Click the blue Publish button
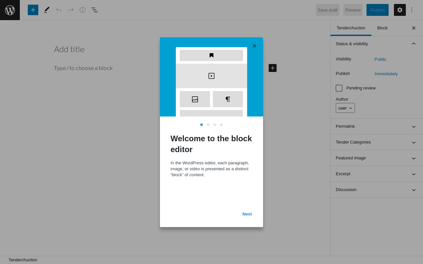The height and width of the screenshot is (264, 423). [x=377, y=10]
